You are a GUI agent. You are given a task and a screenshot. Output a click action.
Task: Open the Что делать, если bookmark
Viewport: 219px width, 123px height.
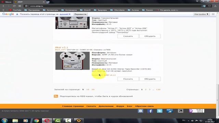pyautogui.click(x=168, y=10)
